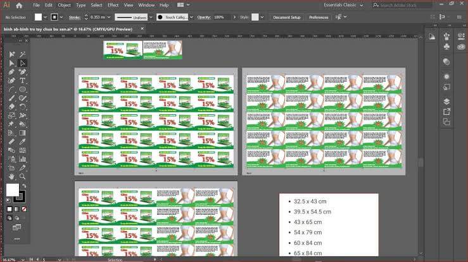Open the Essentials Classic workspace switcher
The height and width of the screenshot is (262, 468).
(343, 5)
